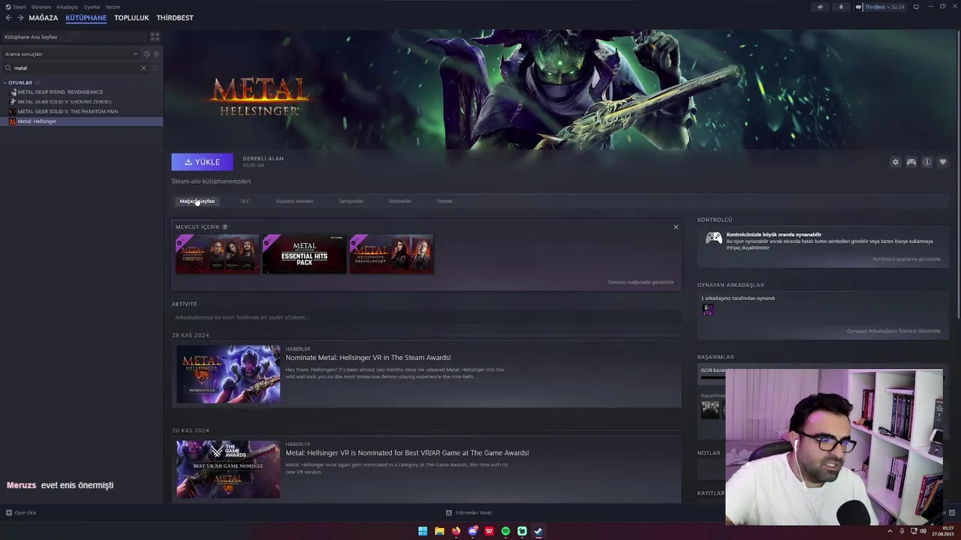Screen dimensions: 961x540
Task: Open İndirmeleri Yönet downloads
Action: coord(469,513)
